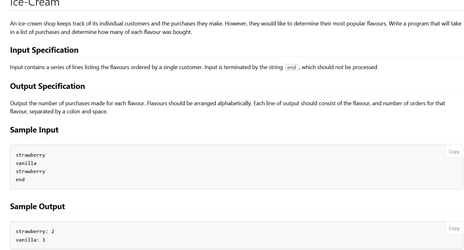
Task: Click the first strawberry line in Sample Input
Action: click(x=31, y=155)
